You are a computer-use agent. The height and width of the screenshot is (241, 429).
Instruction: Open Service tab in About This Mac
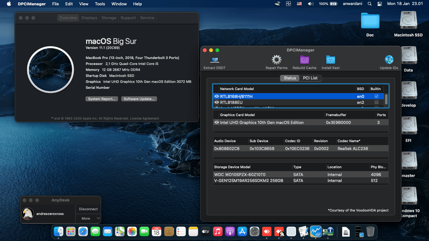coord(147,18)
